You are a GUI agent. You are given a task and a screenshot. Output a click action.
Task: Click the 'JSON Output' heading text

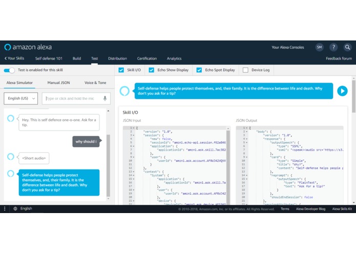(x=246, y=120)
